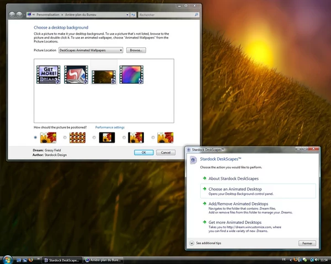
Task: Choose the fifth position option radio button
Action: 153,137
